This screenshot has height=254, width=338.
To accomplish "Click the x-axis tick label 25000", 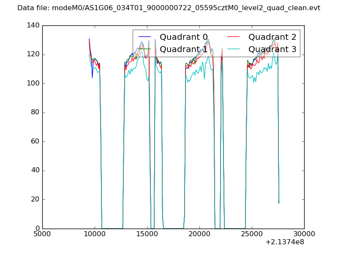I will 252,234.
